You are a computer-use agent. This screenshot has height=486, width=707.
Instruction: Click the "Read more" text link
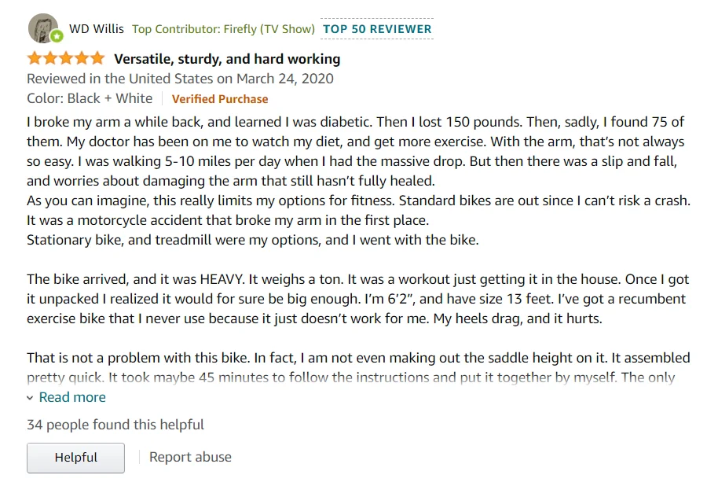(x=72, y=397)
